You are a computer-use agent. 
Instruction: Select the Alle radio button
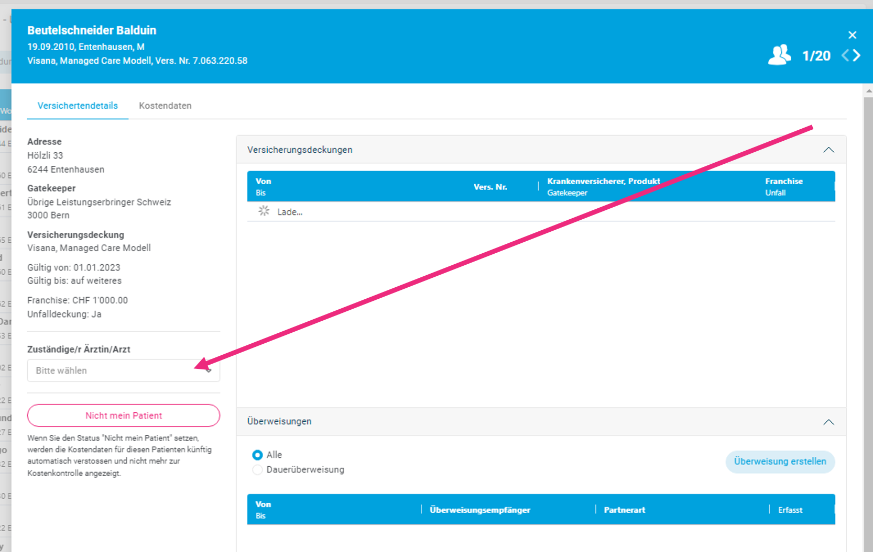coord(257,455)
